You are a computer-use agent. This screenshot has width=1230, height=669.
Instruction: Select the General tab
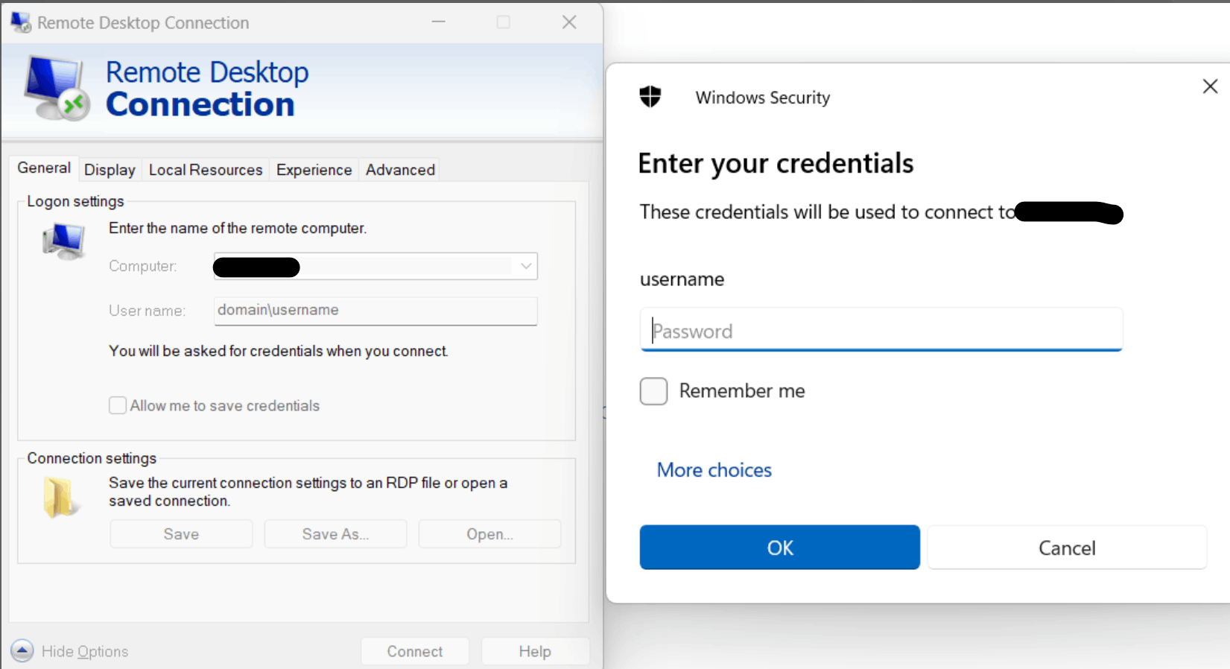(44, 168)
